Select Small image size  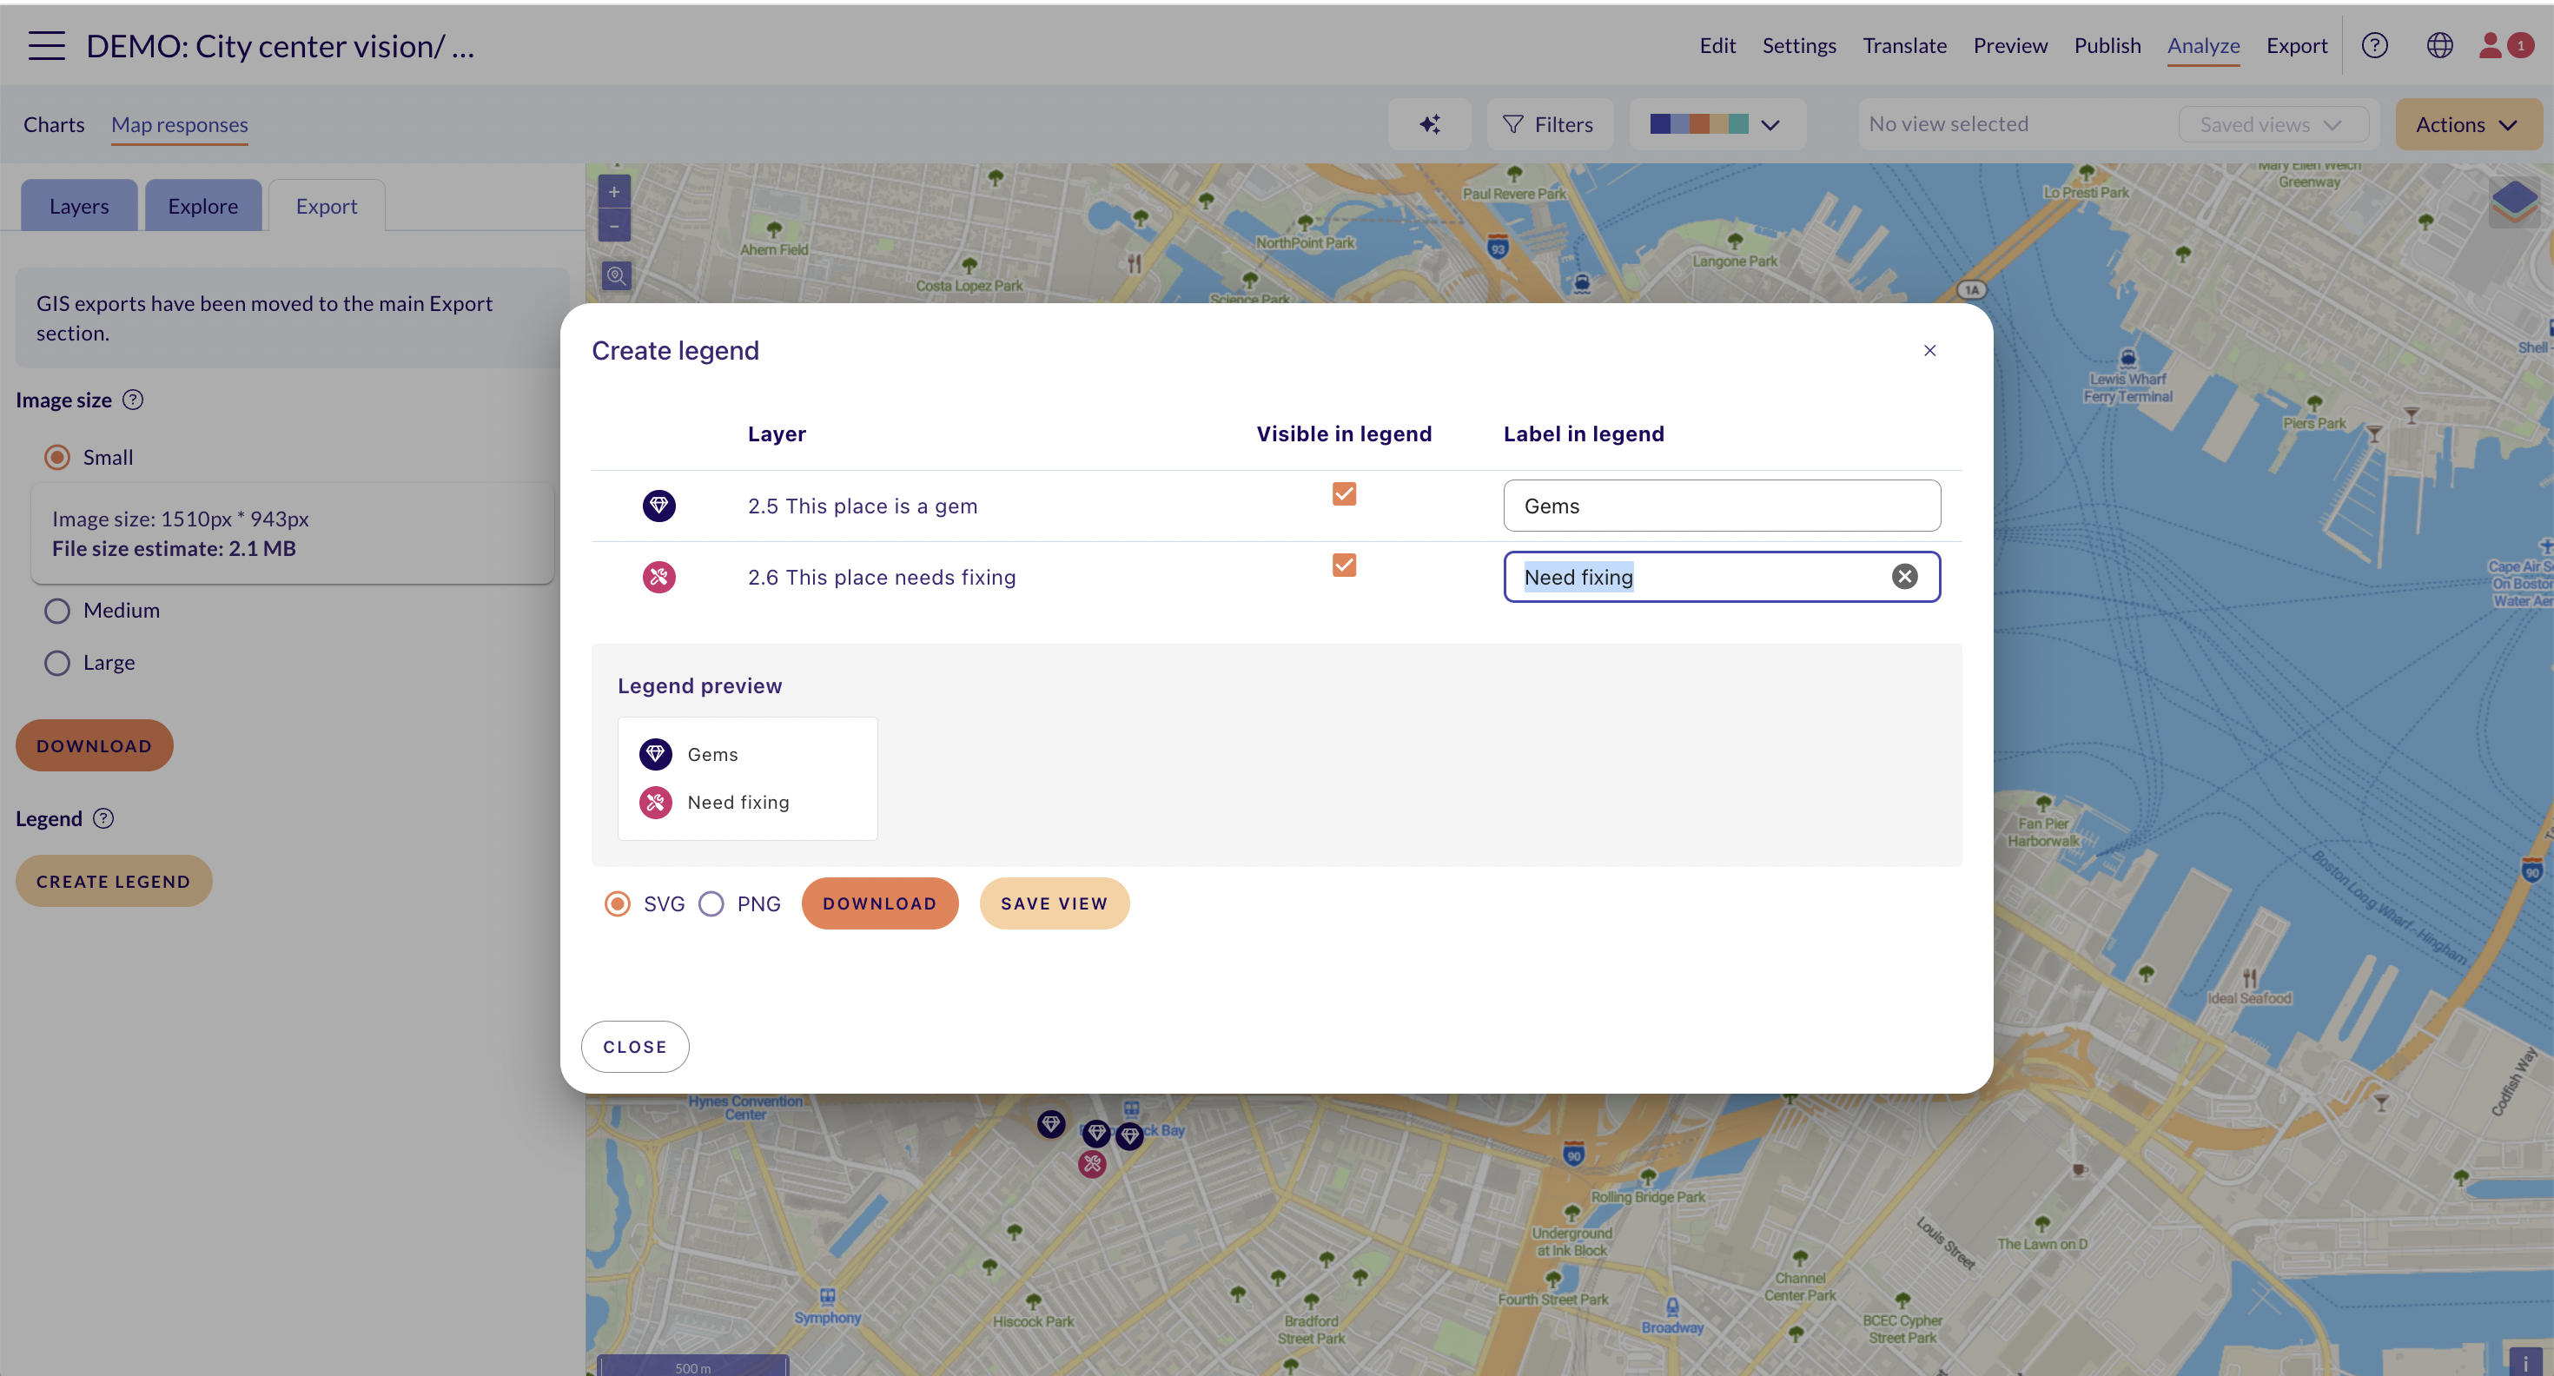pos(57,457)
